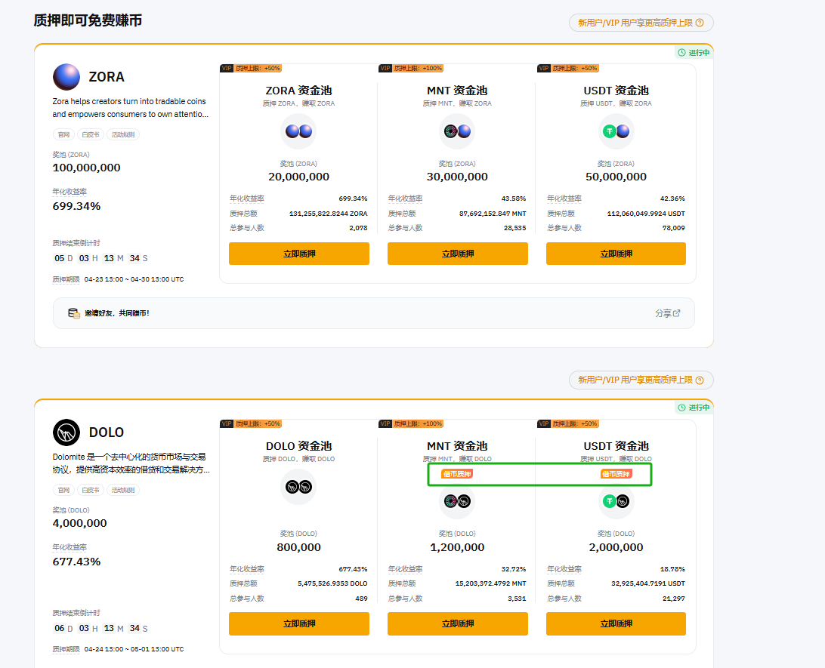Click the 邀请好友，共同赚币 banner text
The width and height of the screenshot is (825, 668).
[x=117, y=313]
